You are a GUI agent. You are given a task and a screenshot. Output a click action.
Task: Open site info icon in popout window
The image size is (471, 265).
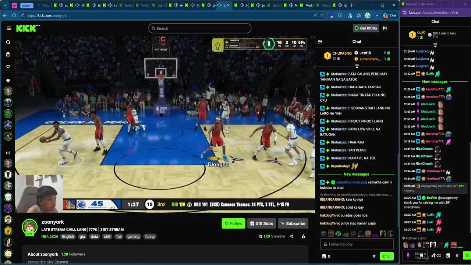coord(404,13)
